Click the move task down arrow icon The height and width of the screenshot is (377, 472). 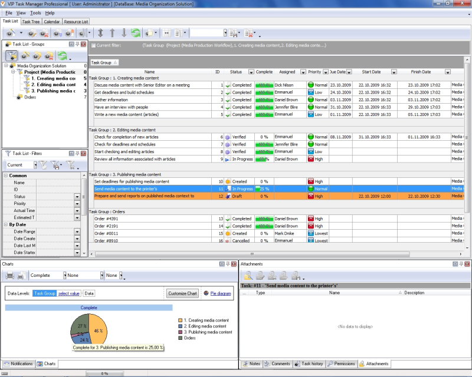(x=124, y=33)
